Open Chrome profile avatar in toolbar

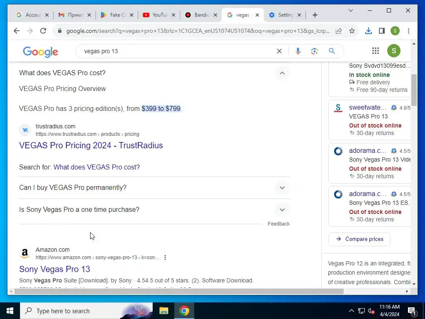coord(395,31)
